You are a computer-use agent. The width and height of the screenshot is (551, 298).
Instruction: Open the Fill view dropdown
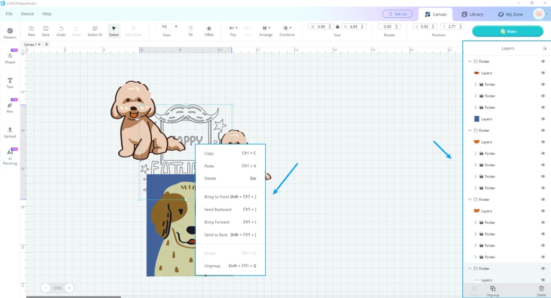coord(167,27)
